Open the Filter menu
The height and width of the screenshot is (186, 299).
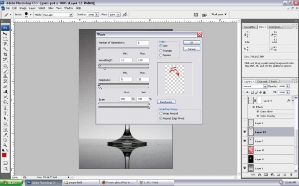click(x=50, y=8)
